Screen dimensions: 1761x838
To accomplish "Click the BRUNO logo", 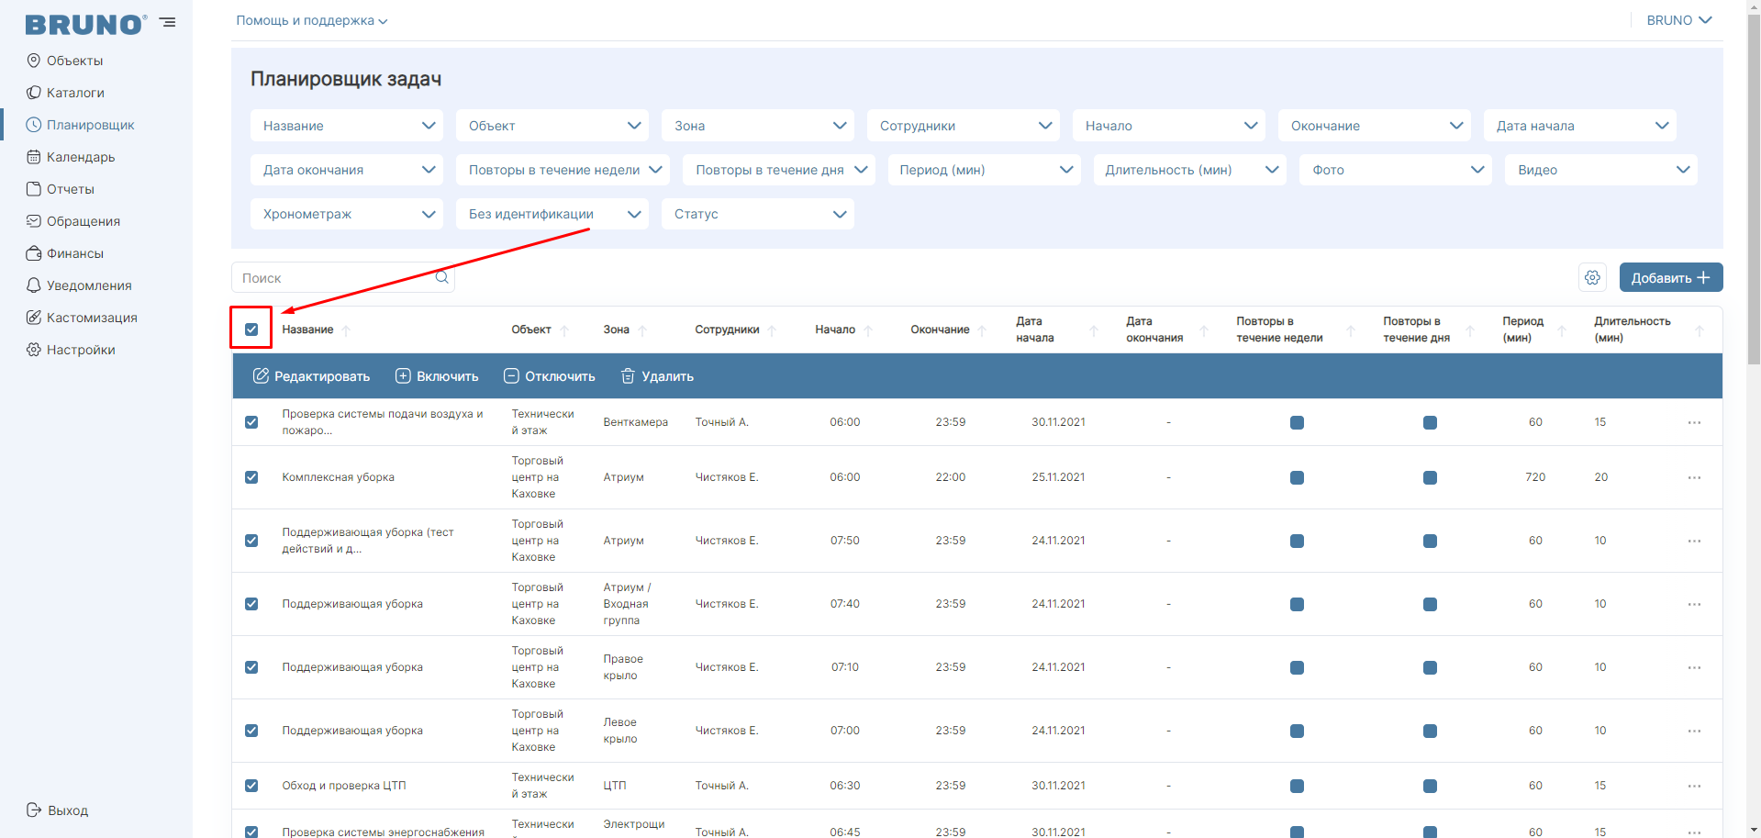I will [x=85, y=25].
